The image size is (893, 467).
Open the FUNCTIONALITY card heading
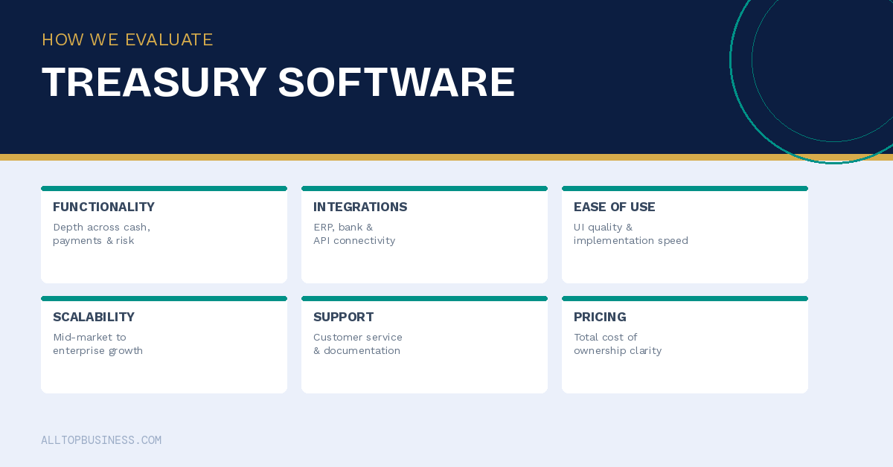pos(103,207)
